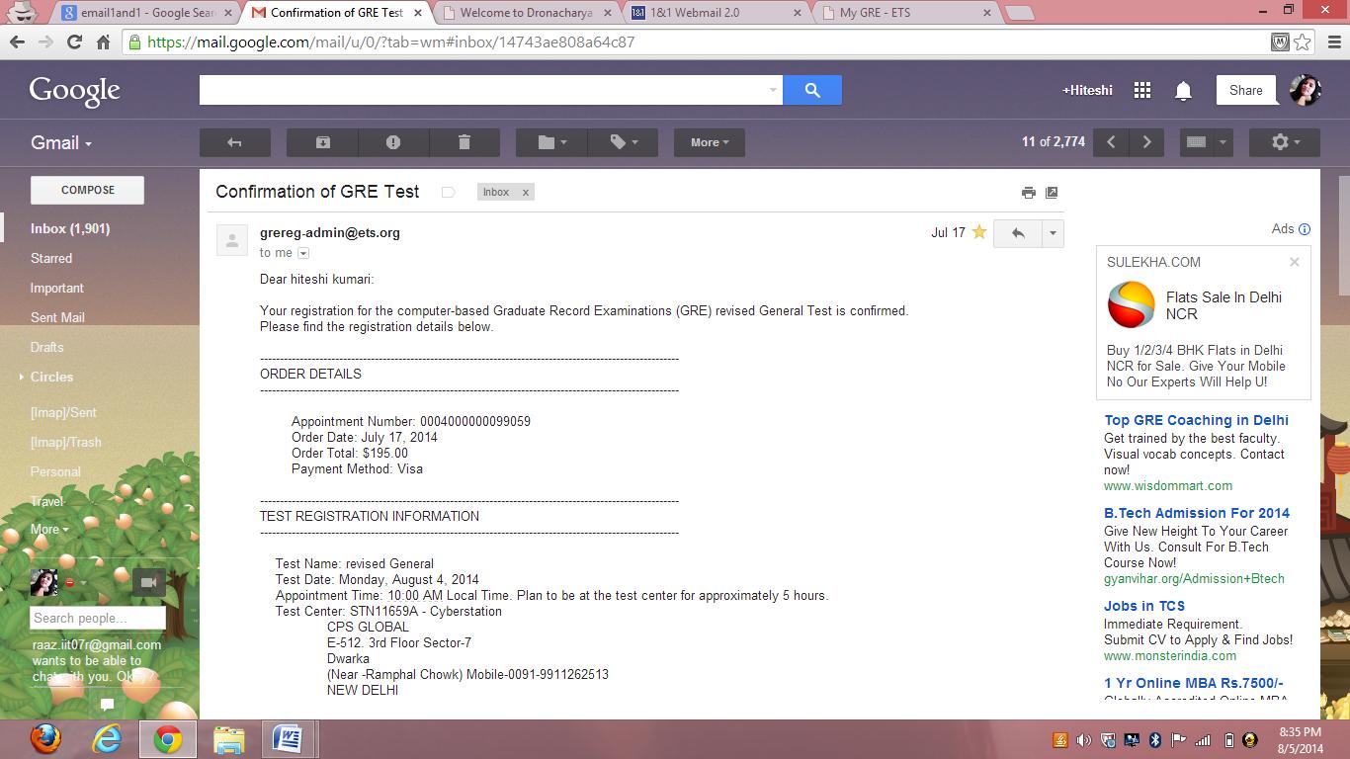This screenshot has height=759, width=1350.
Task: Open the Labels tag dropdown
Action: coord(623,142)
